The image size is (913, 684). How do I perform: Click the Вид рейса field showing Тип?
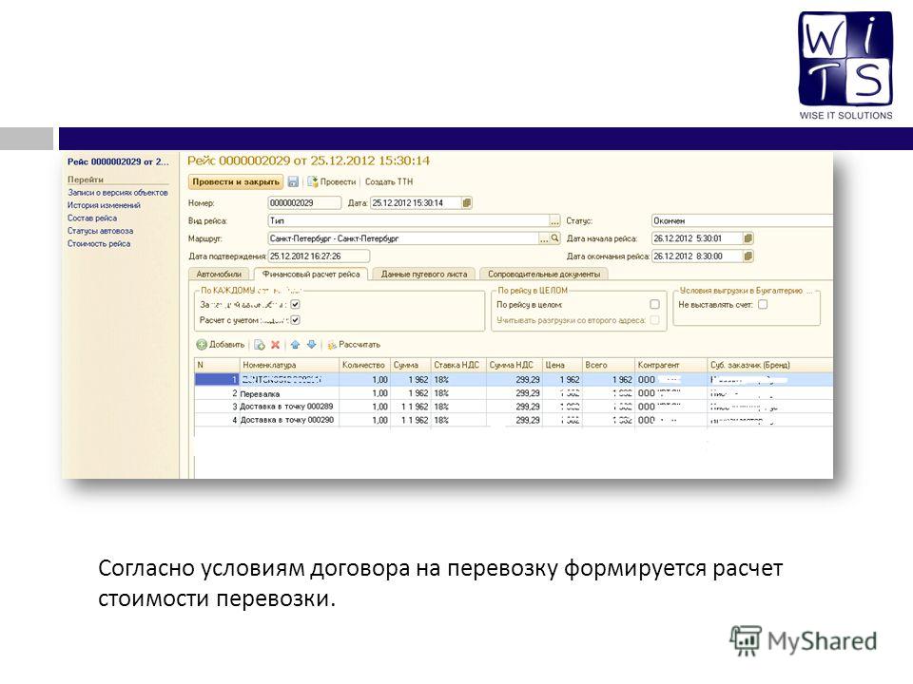pos(408,221)
